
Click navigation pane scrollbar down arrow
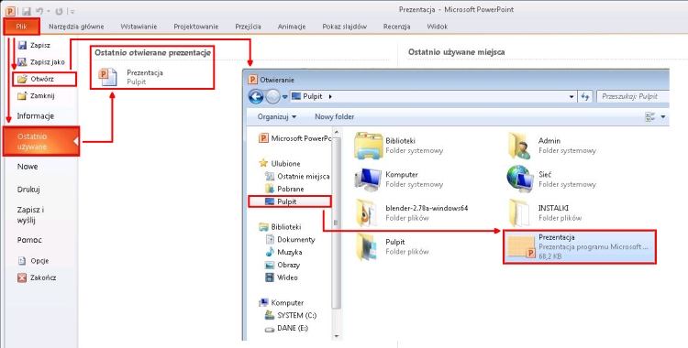337,337
